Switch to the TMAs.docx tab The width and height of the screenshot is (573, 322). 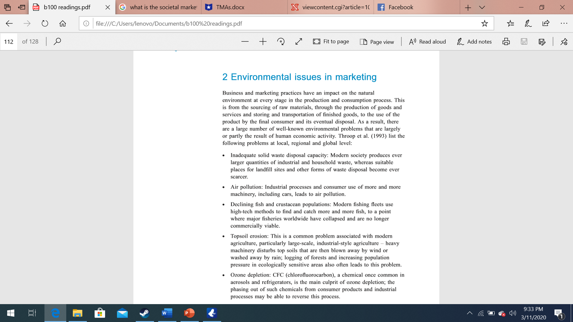pyautogui.click(x=244, y=7)
